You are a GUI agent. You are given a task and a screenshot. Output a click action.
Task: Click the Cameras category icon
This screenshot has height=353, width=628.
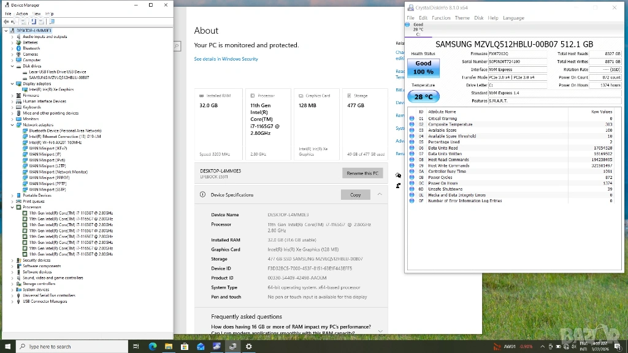tap(19, 55)
